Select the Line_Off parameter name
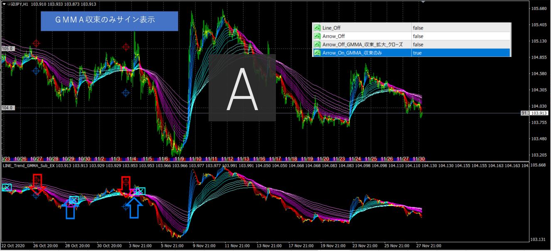This screenshot has height=251, width=551. [331, 28]
